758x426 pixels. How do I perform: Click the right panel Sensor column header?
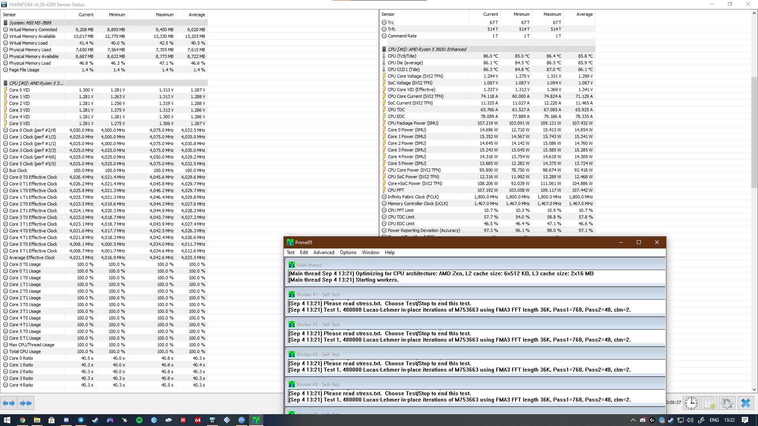tap(424, 14)
